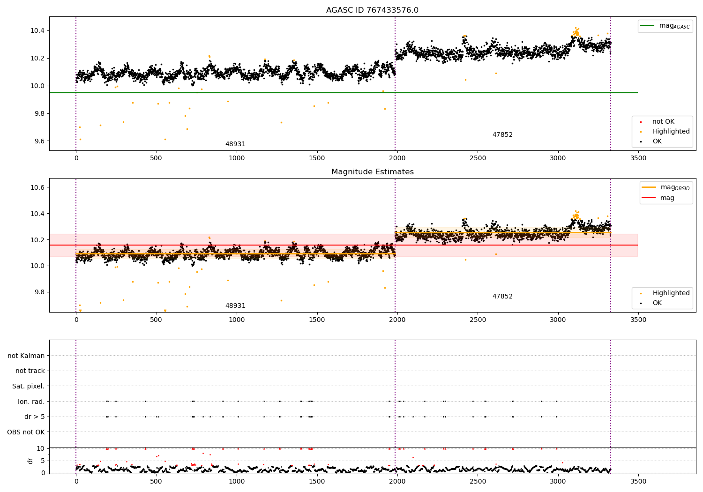Select the "not OK" legend entry in top plot
Image resolution: width=703 pixels, height=492 pixels.
coord(663,122)
